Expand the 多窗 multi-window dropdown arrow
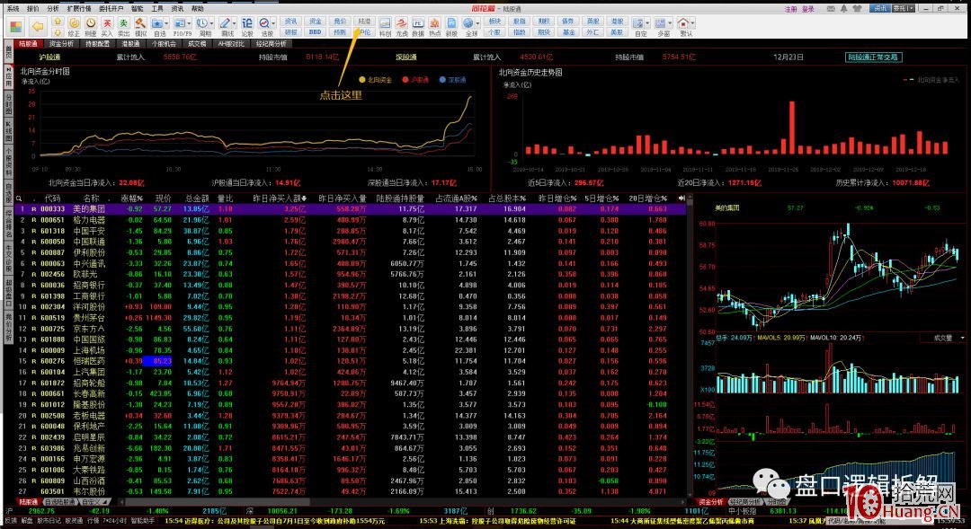This screenshot has width=971, height=529. click(670, 23)
